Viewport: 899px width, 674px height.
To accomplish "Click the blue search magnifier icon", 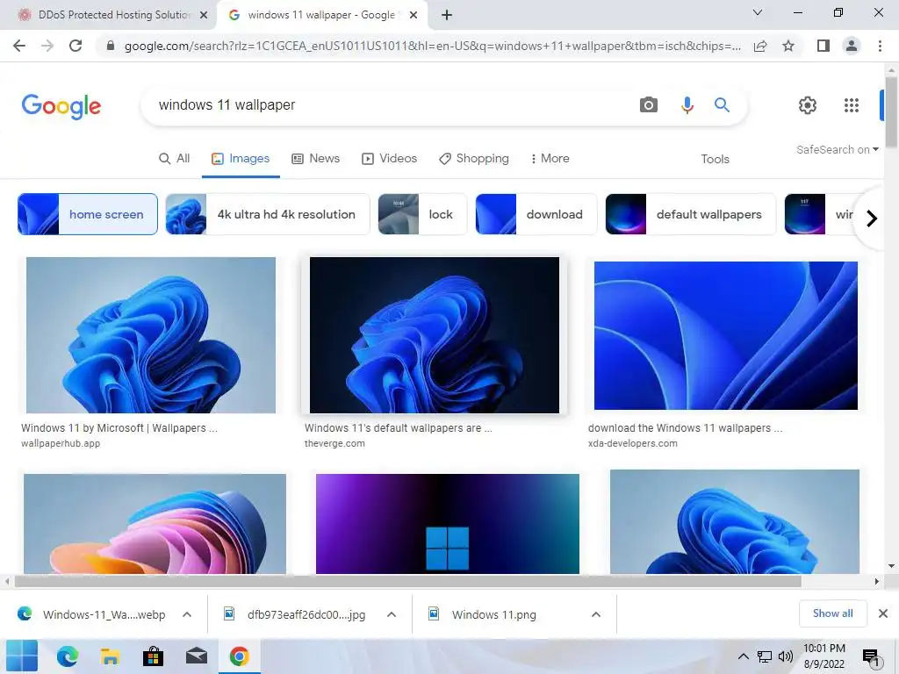I will (x=722, y=105).
